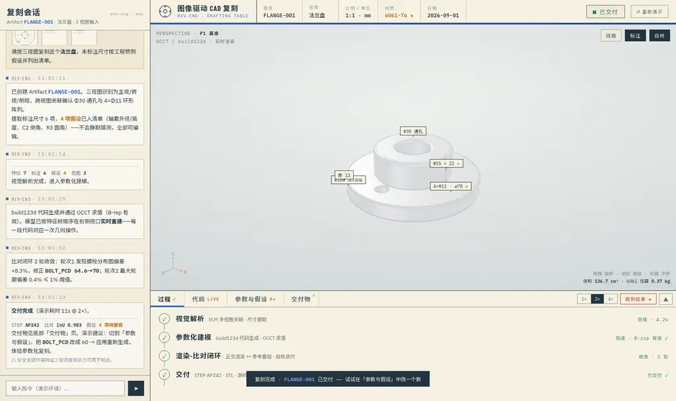Screen dimensions: 676x401
Task: Click PERSPECTIVE · P1 基准 viewport label
Action: coord(187,33)
